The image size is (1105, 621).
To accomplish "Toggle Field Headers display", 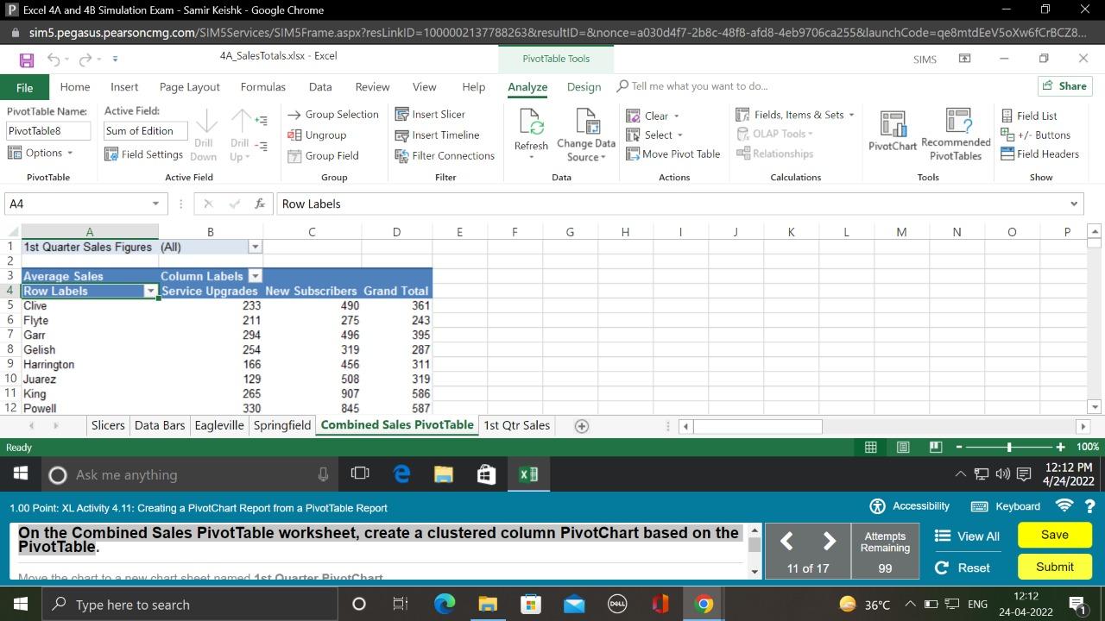I will coord(1040,154).
